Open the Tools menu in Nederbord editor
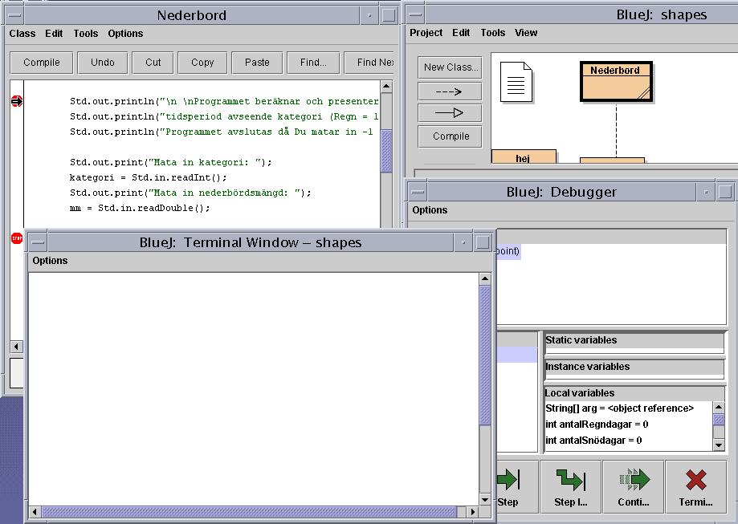 tap(86, 34)
